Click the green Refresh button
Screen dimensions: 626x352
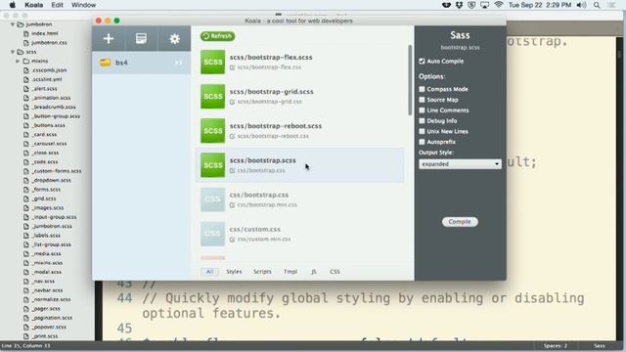[217, 36]
